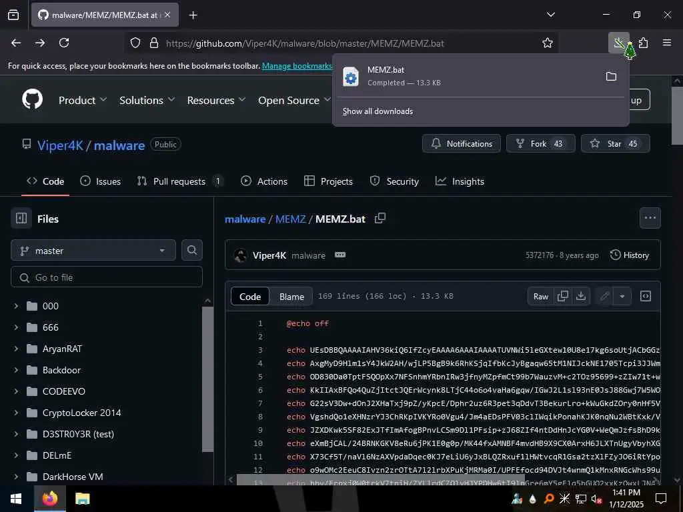The image size is (683, 512).
Task: Open the Security tab
Action: (x=394, y=181)
